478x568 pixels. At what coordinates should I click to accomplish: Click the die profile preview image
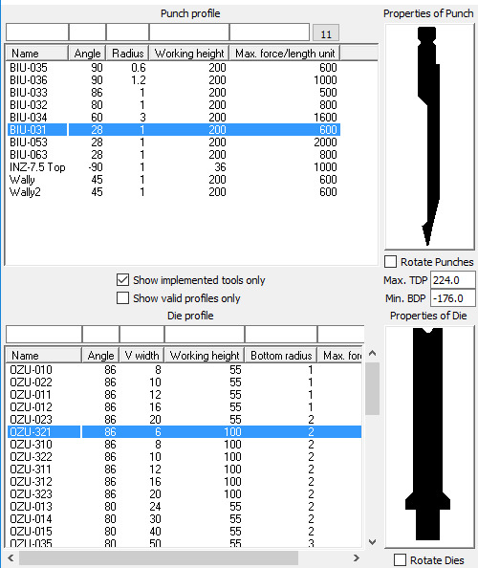[x=429, y=437]
